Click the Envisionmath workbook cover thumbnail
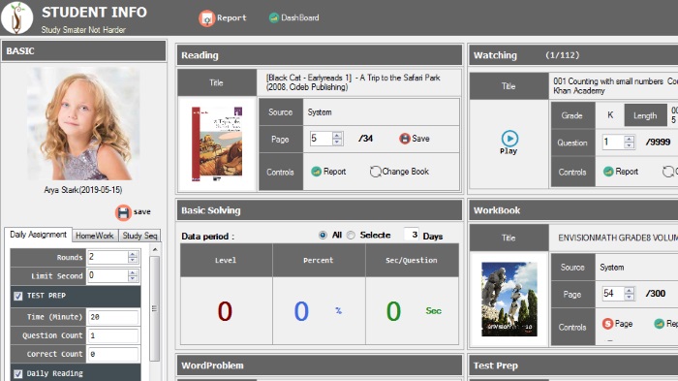Image resolution: width=678 pixels, height=381 pixels. 509,299
